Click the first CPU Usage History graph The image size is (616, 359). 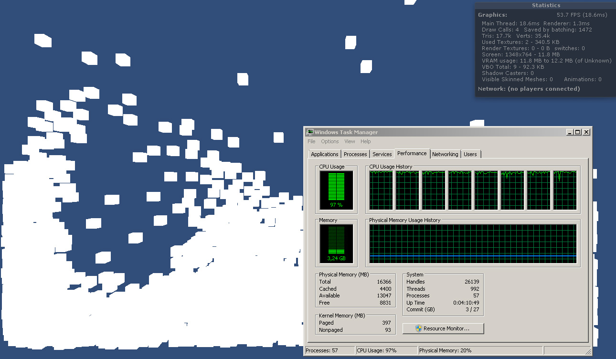(x=381, y=189)
